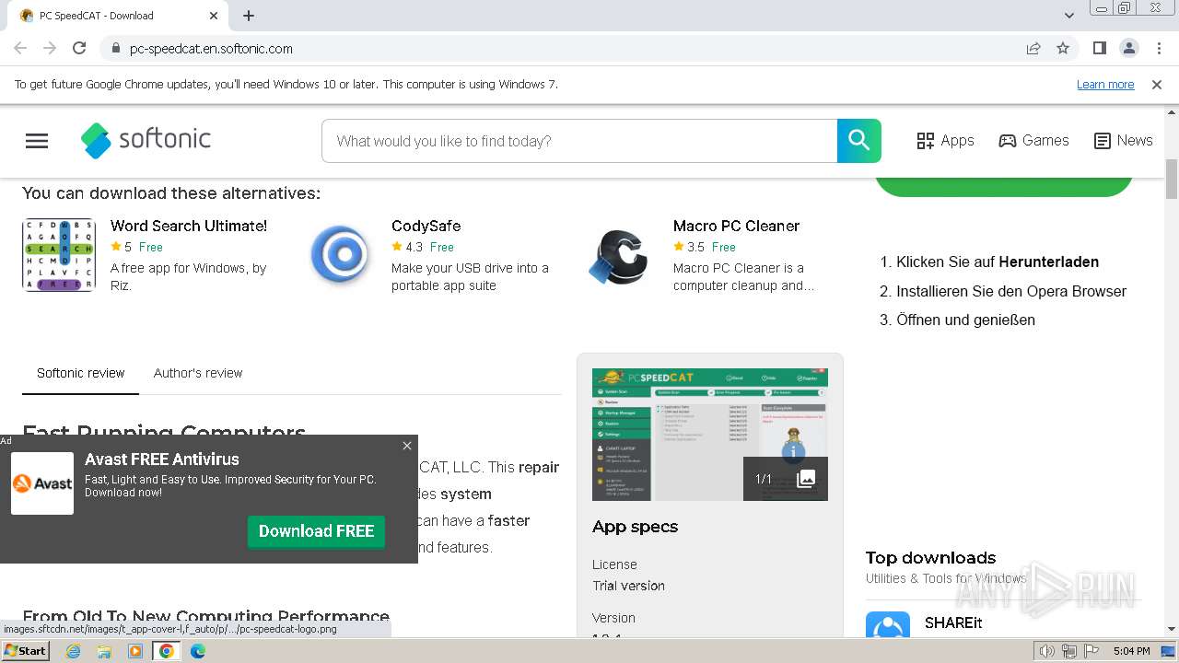
Task: Share this page icon in address bar
Action: (x=1033, y=49)
